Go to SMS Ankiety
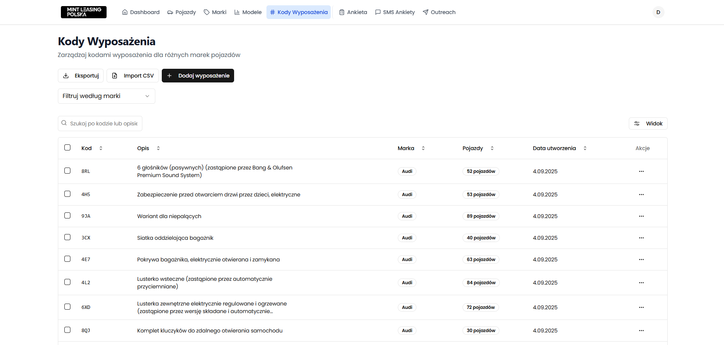Image resolution: width=724 pixels, height=345 pixels. pyautogui.click(x=395, y=12)
